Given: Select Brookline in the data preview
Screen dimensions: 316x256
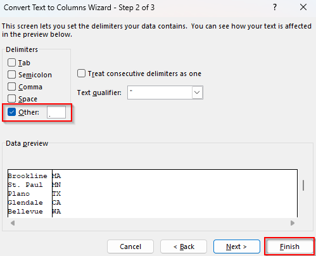Looking at the screenshot, I should 27,176.
